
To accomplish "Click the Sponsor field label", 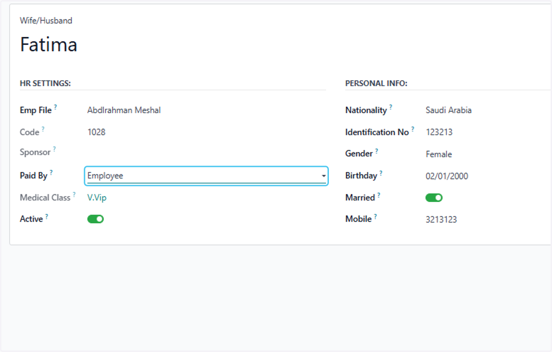I will pos(35,152).
